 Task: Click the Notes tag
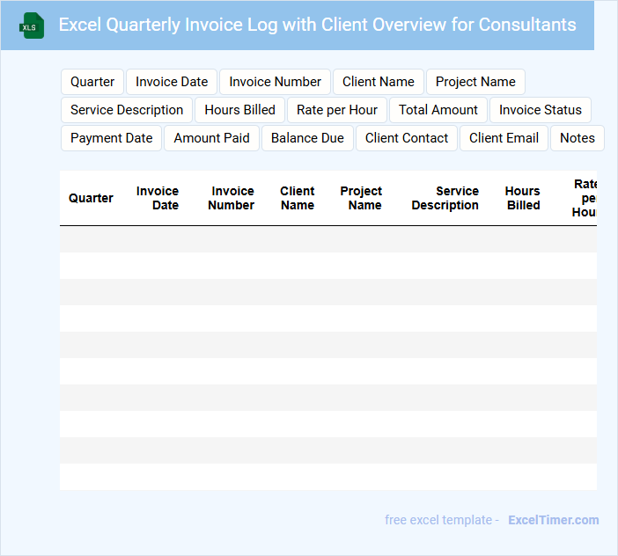tap(577, 138)
